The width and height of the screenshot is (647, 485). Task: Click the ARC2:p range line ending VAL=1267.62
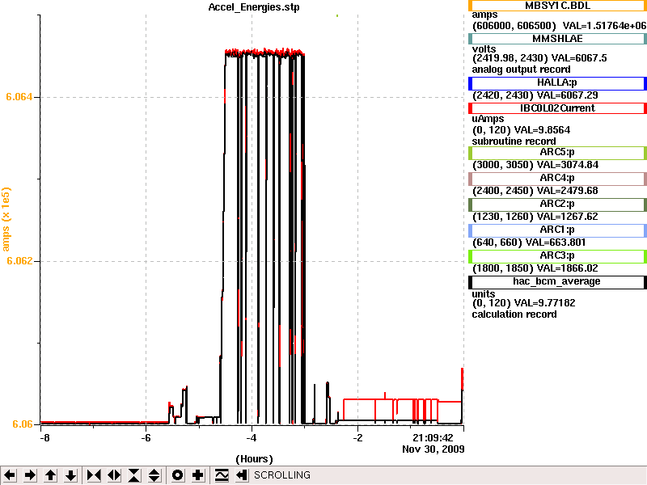coord(535,217)
